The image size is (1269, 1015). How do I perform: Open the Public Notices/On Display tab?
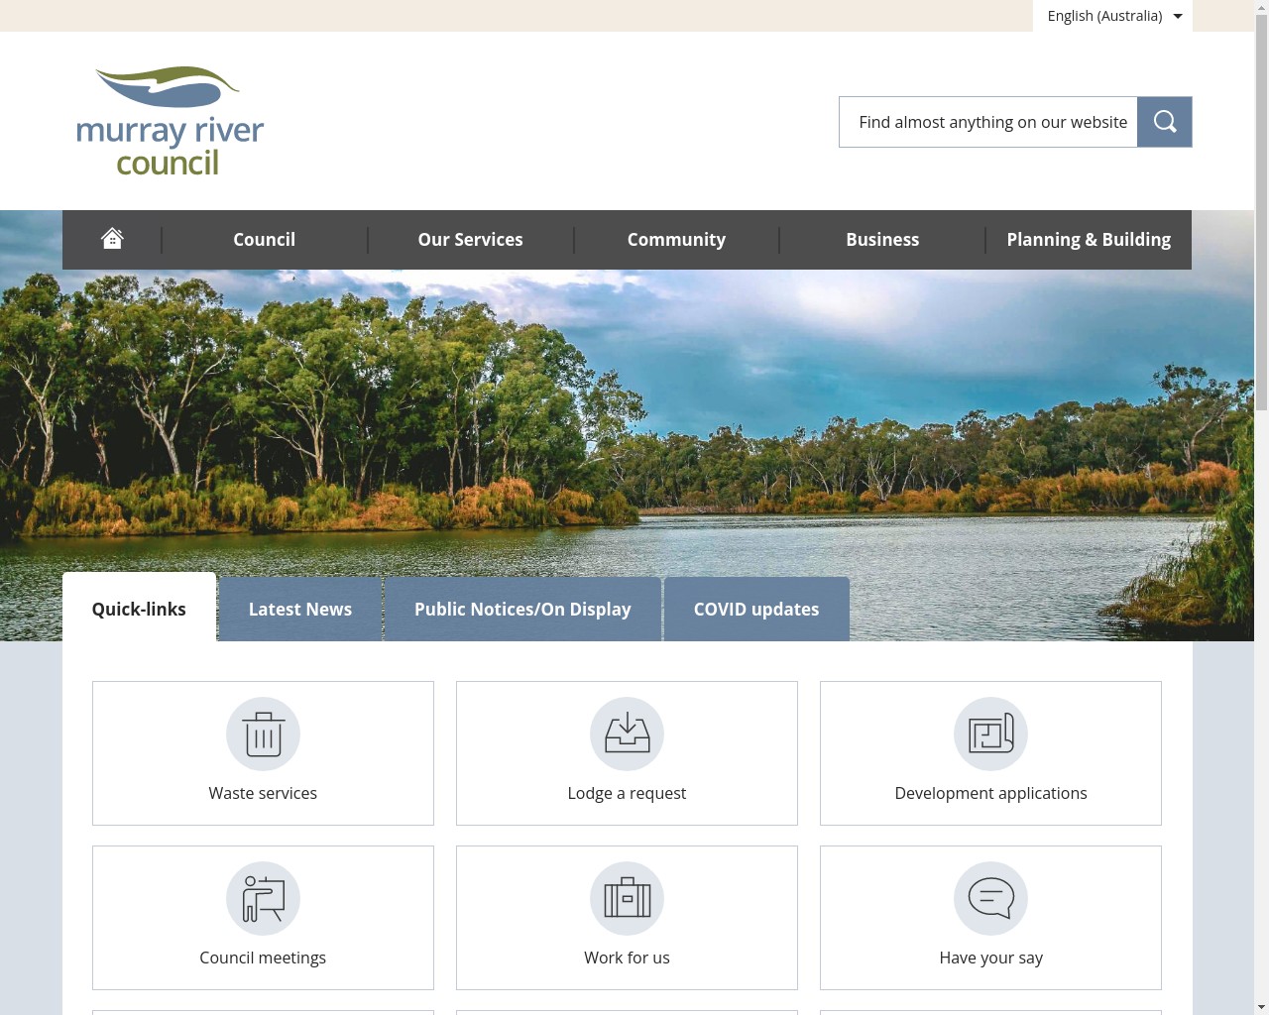coord(522,609)
